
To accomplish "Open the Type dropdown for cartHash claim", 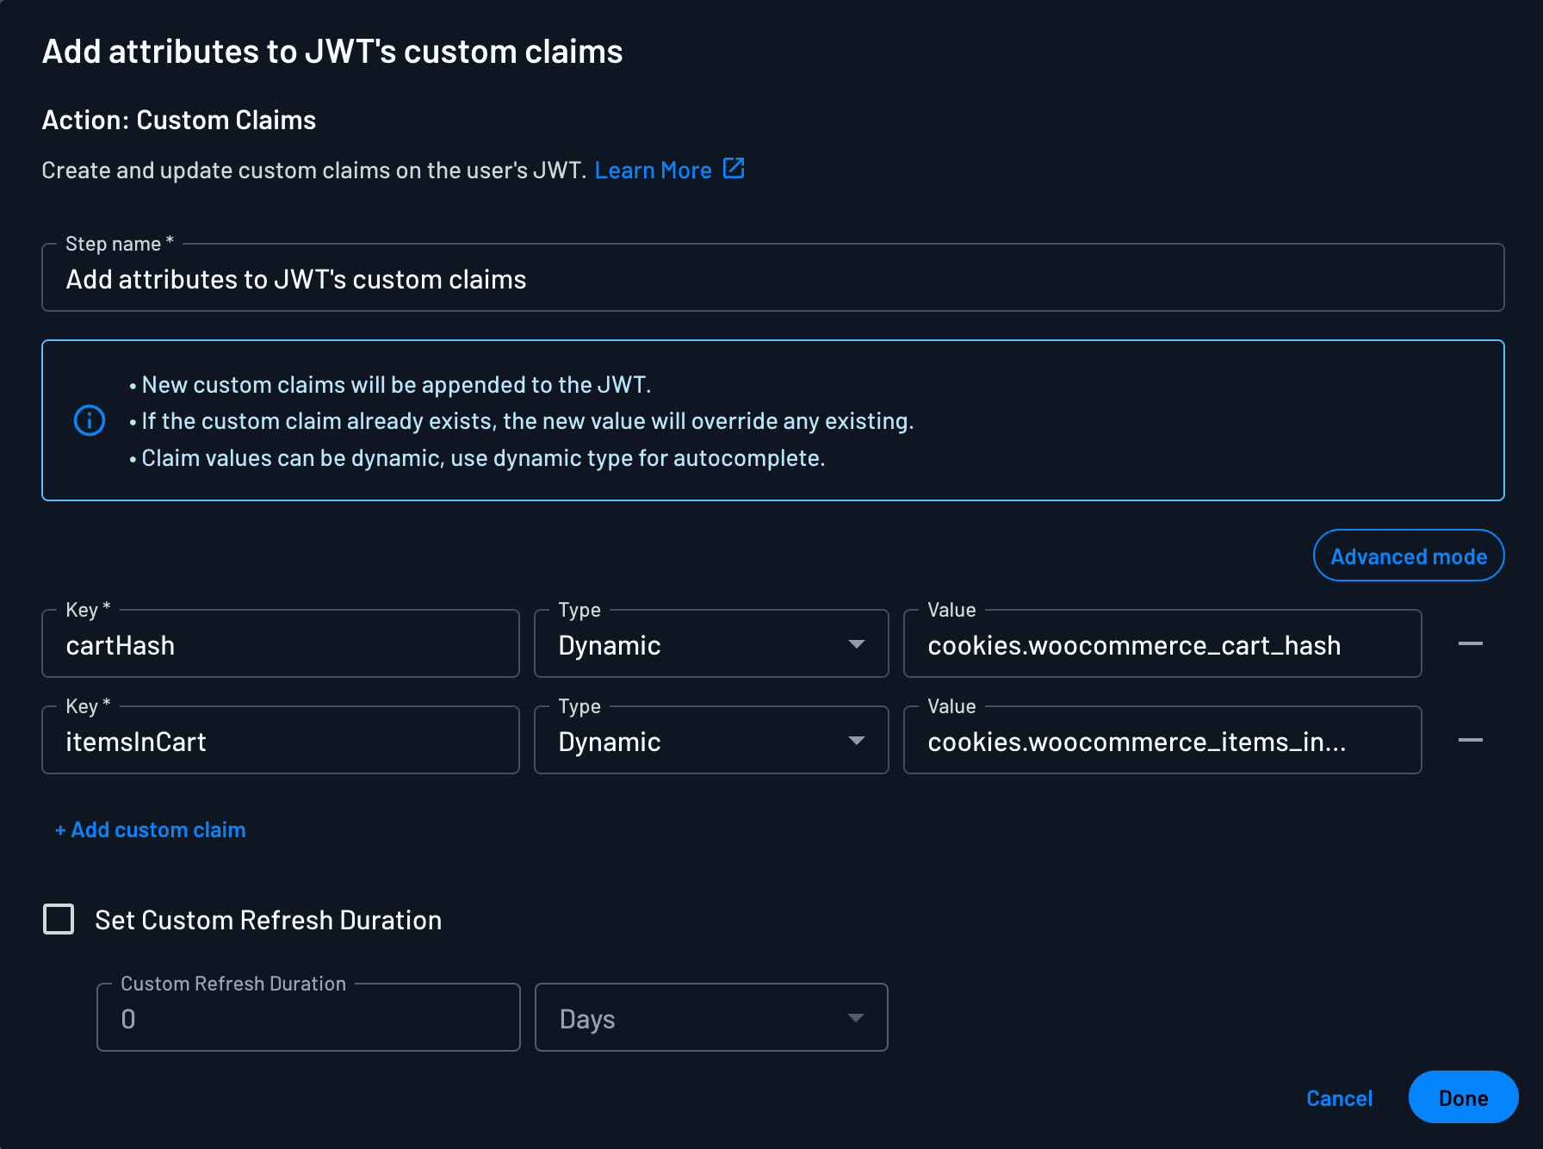I will [855, 643].
